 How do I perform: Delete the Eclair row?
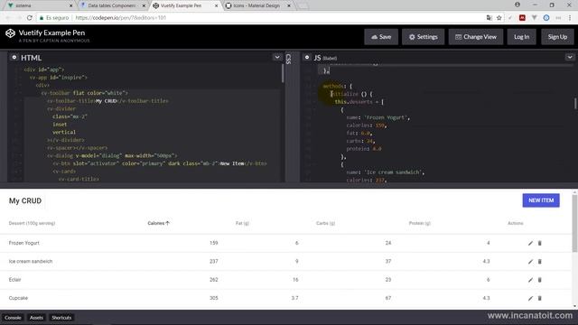[x=540, y=280]
